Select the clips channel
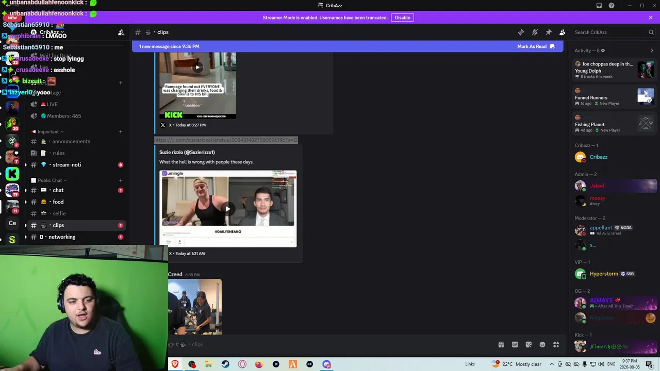 pyautogui.click(x=76, y=225)
